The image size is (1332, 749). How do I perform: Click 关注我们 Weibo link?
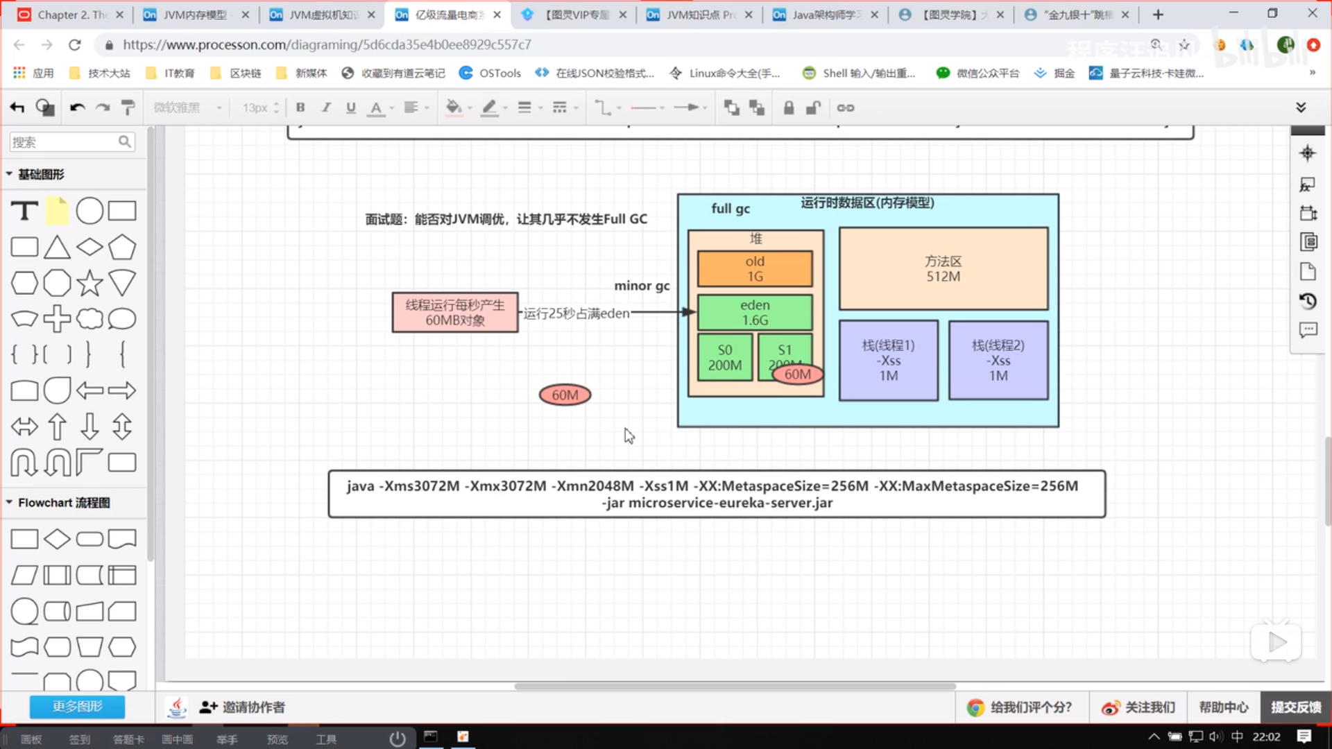pyautogui.click(x=1138, y=707)
